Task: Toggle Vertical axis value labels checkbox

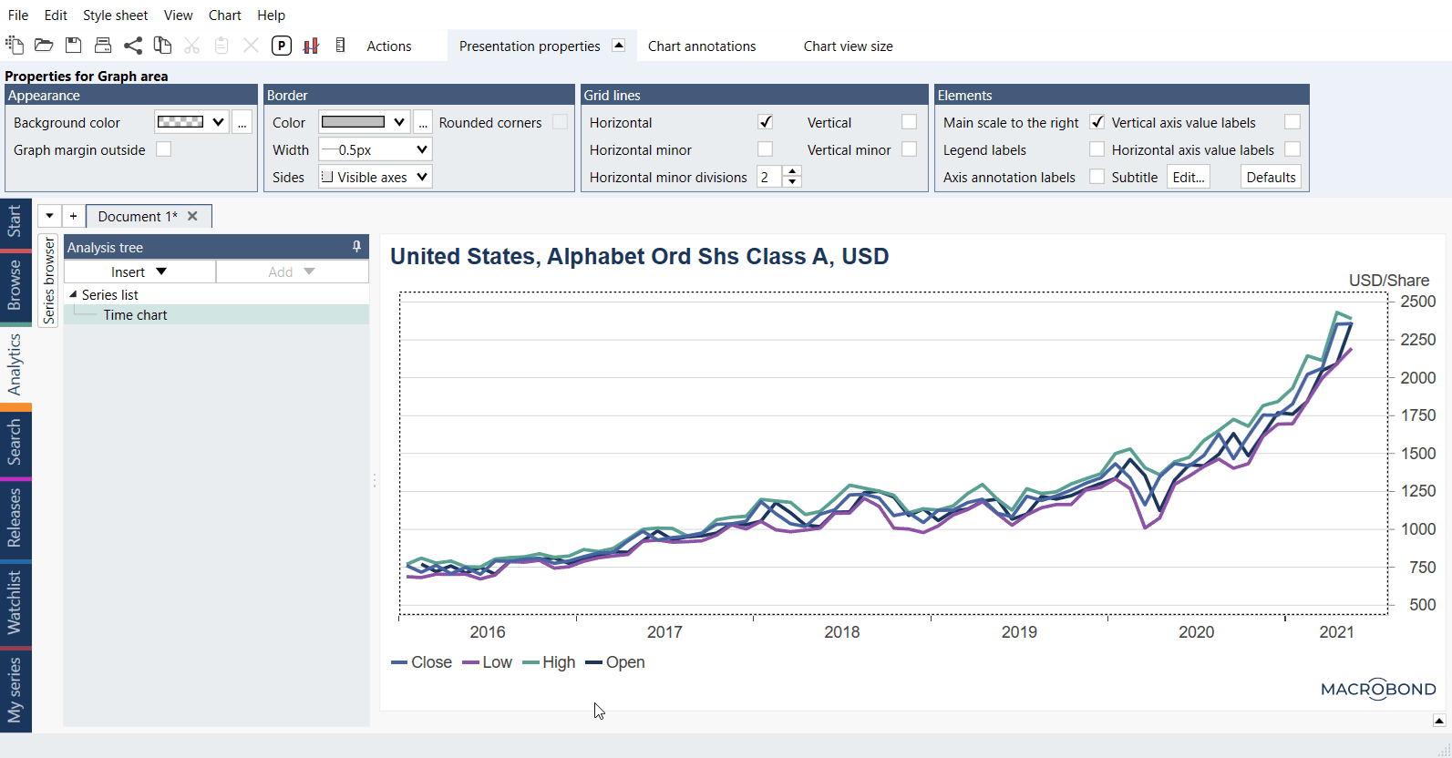Action: pos(1292,122)
